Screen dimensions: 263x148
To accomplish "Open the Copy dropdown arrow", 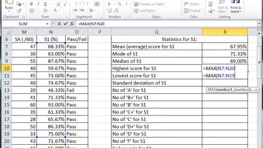I will point(23,4).
